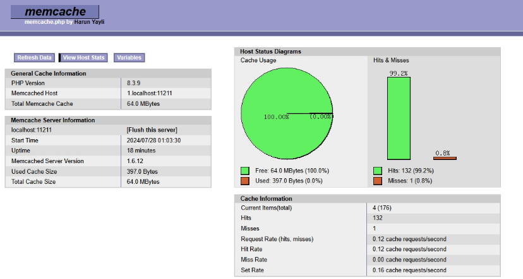Click Memcache Server Information header
The height and width of the screenshot is (279, 523).
click(52, 120)
